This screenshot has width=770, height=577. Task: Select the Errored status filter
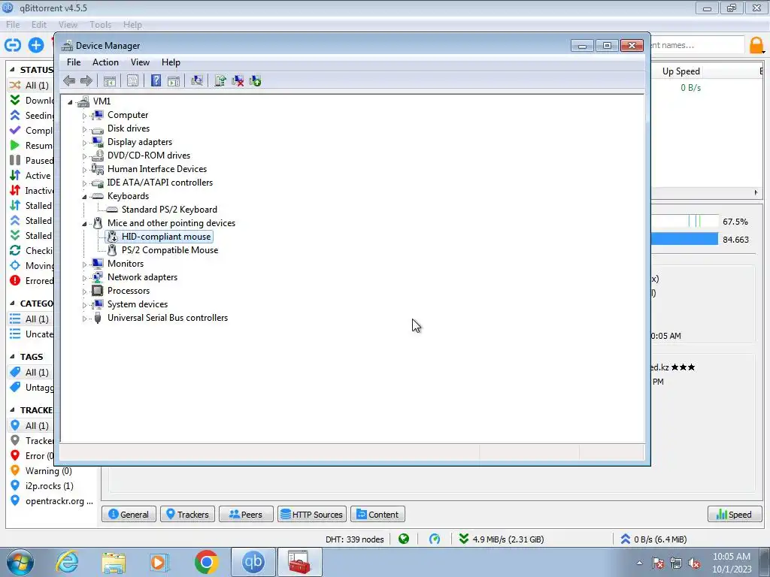pyautogui.click(x=31, y=281)
